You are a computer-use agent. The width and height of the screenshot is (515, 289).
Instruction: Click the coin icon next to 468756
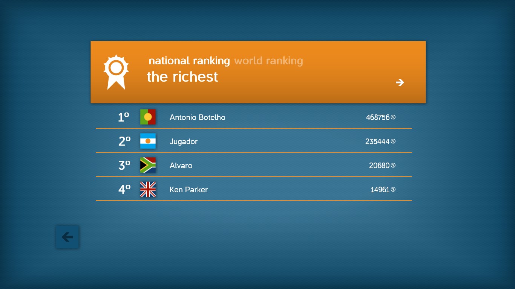point(393,117)
